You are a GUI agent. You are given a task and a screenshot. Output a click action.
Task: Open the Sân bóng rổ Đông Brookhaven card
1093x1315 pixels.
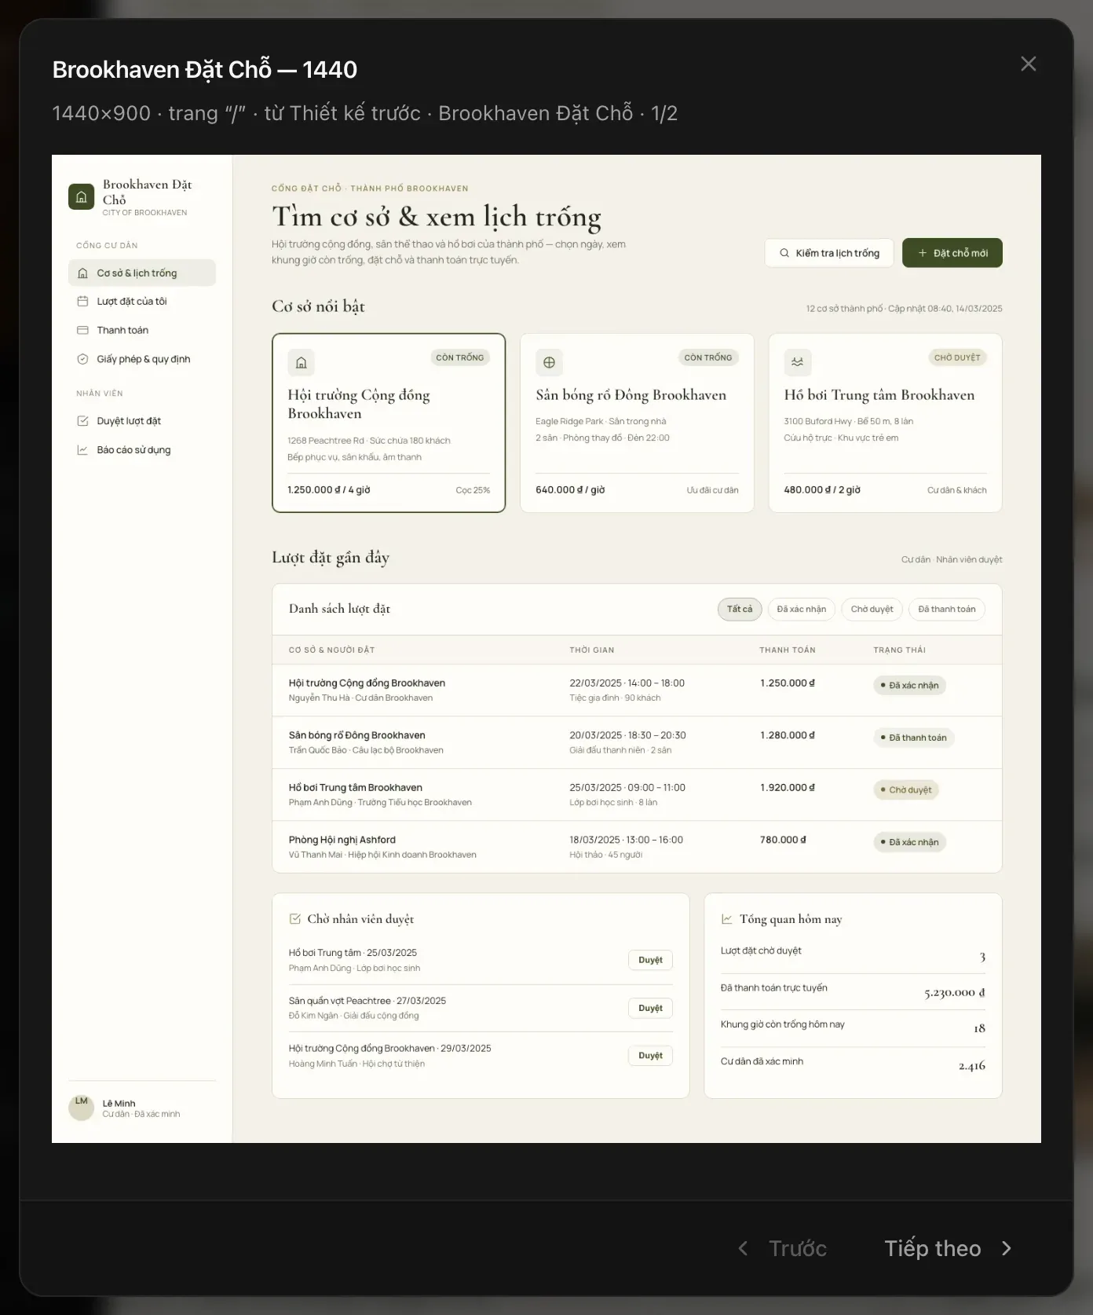[x=637, y=423]
